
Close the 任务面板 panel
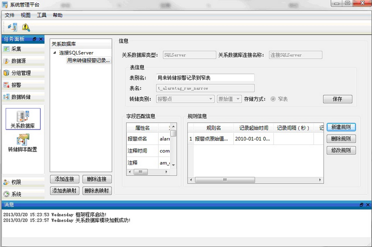[x=41, y=39]
